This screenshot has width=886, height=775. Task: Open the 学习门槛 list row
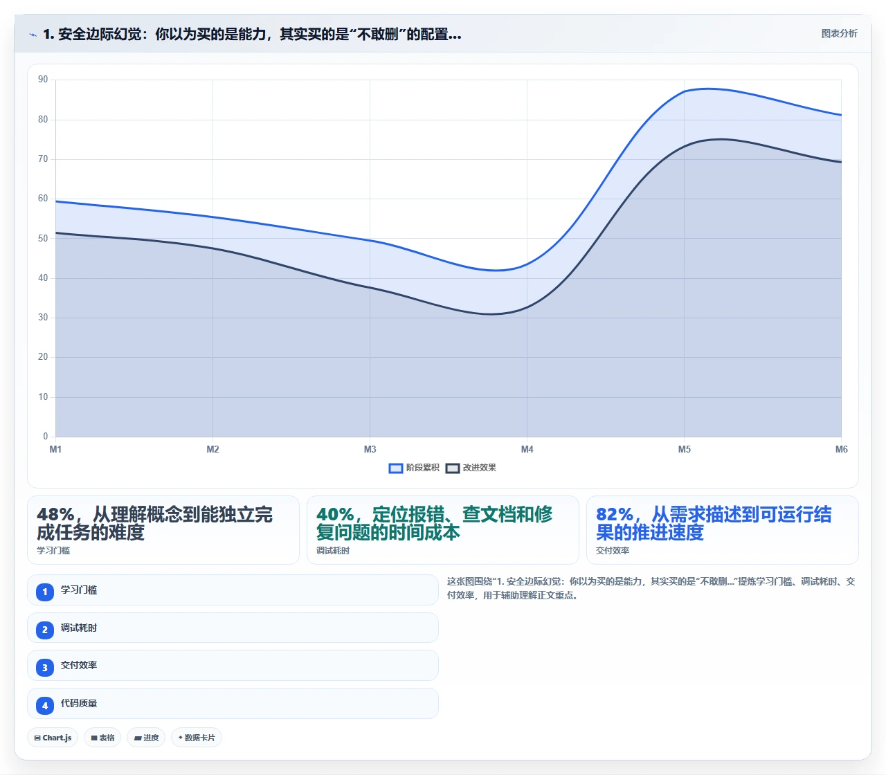[x=233, y=590]
